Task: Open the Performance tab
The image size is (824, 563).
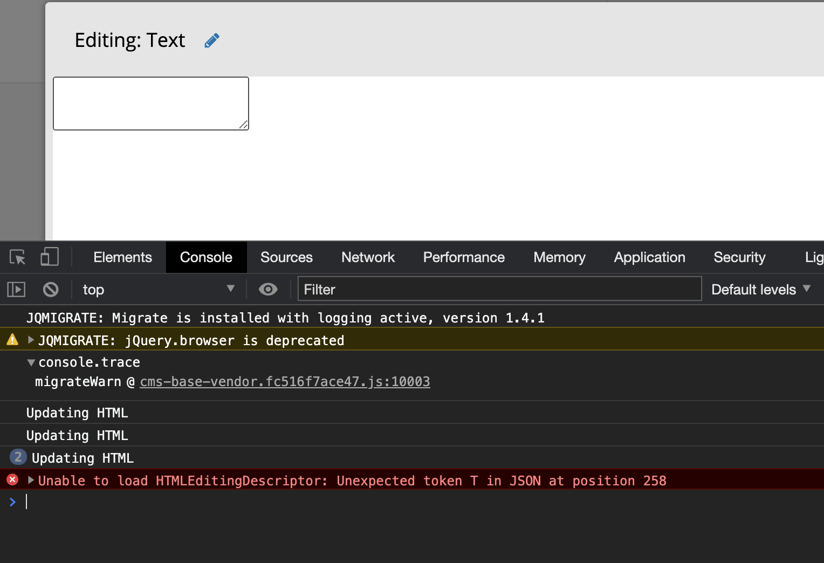Action: pyautogui.click(x=464, y=257)
